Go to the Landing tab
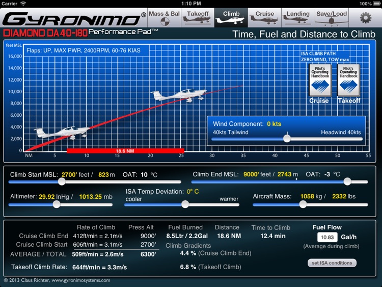 [x=298, y=17]
